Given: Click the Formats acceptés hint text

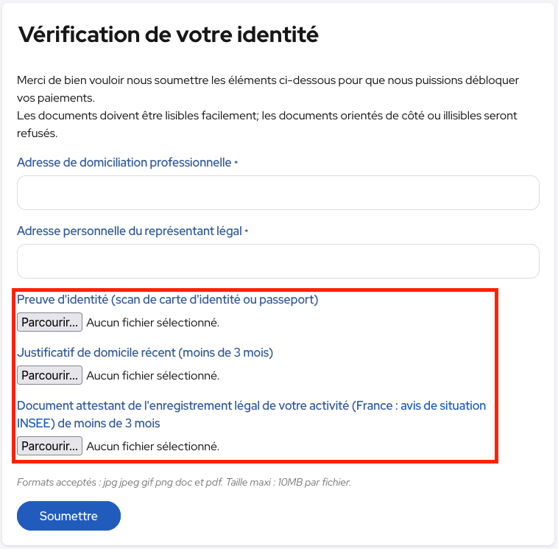Looking at the screenshot, I should pyautogui.click(x=184, y=482).
